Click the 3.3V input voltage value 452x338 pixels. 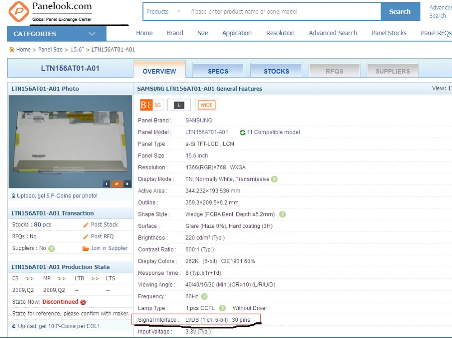198,332
